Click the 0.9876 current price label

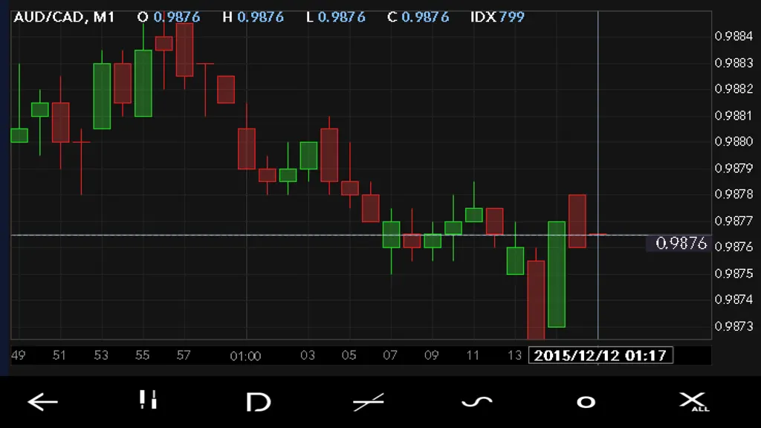click(681, 243)
